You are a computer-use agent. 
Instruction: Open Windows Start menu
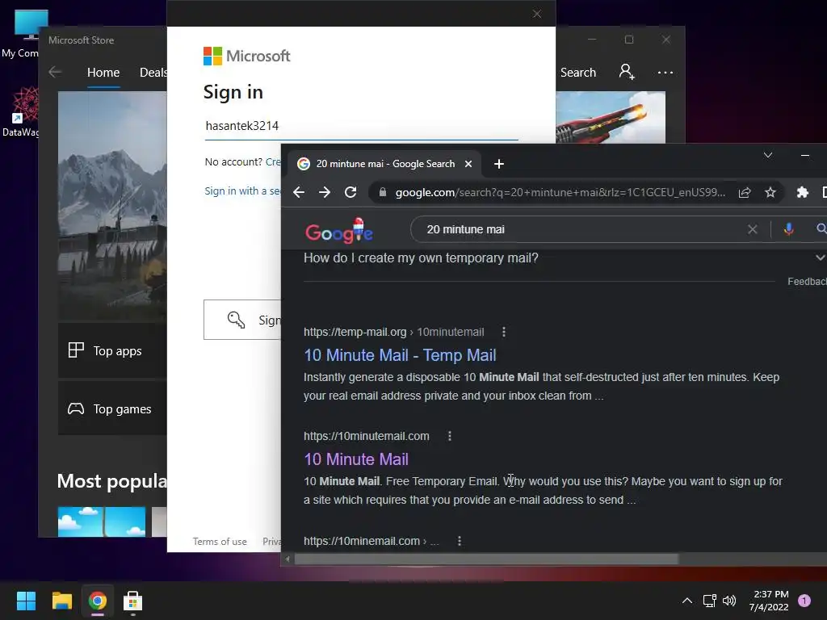[26, 601]
